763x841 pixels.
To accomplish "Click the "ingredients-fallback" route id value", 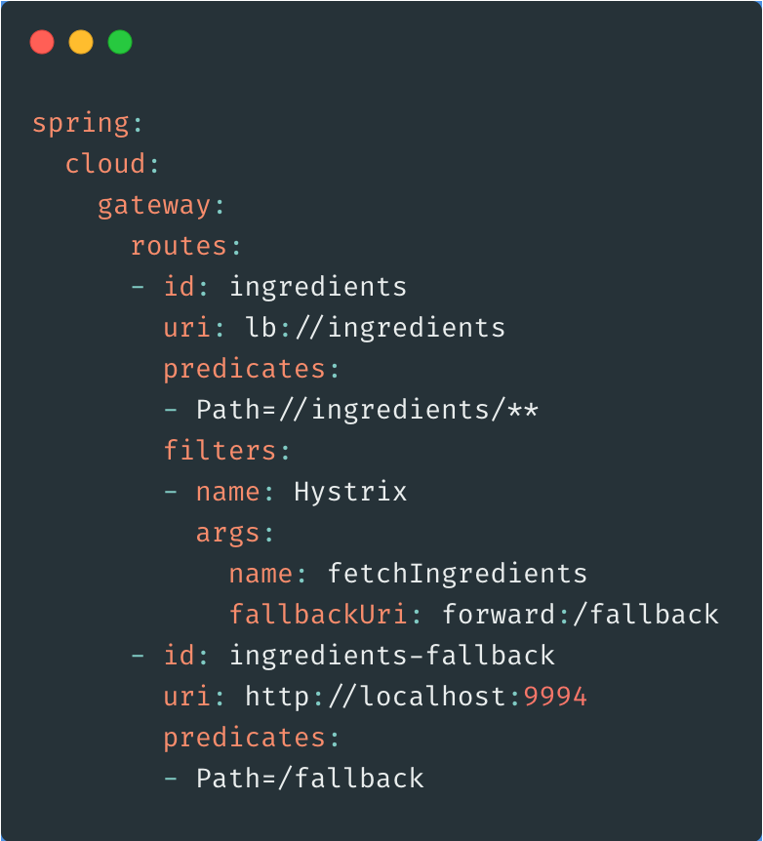I will tap(392, 656).
